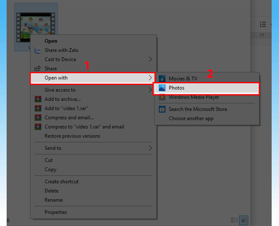Select Choose another app option
Image resolution: width=279 pixels, height=226 pixels.
[x=191, y=118]
